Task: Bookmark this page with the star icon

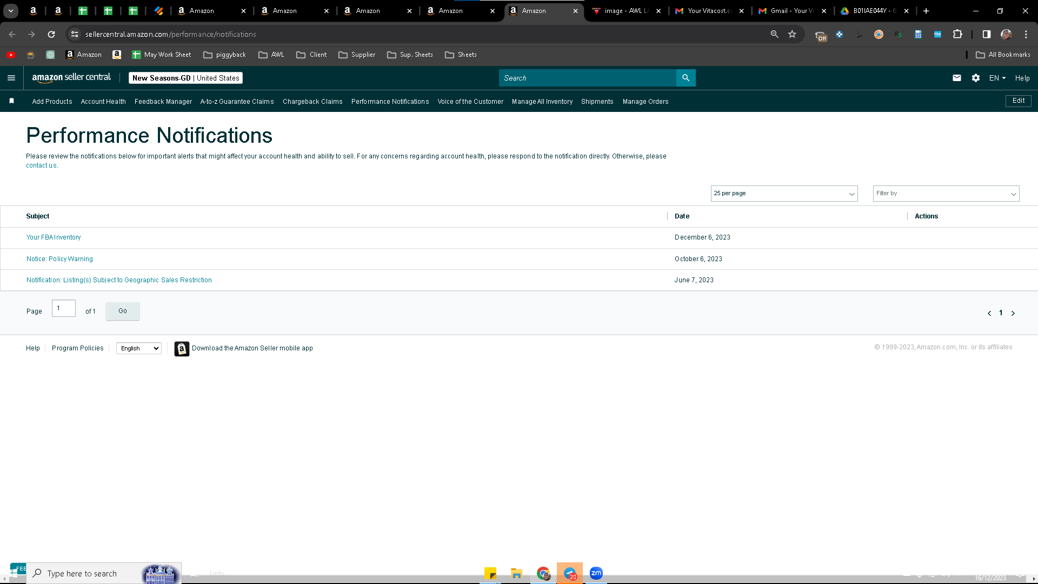Action: [x=792, y=34]
